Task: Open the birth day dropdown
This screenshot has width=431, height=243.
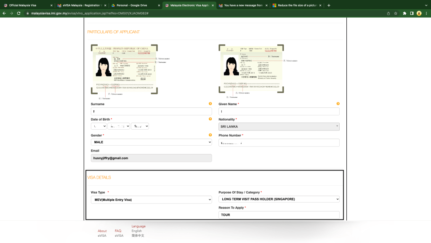Action: [x=98, y=126]
